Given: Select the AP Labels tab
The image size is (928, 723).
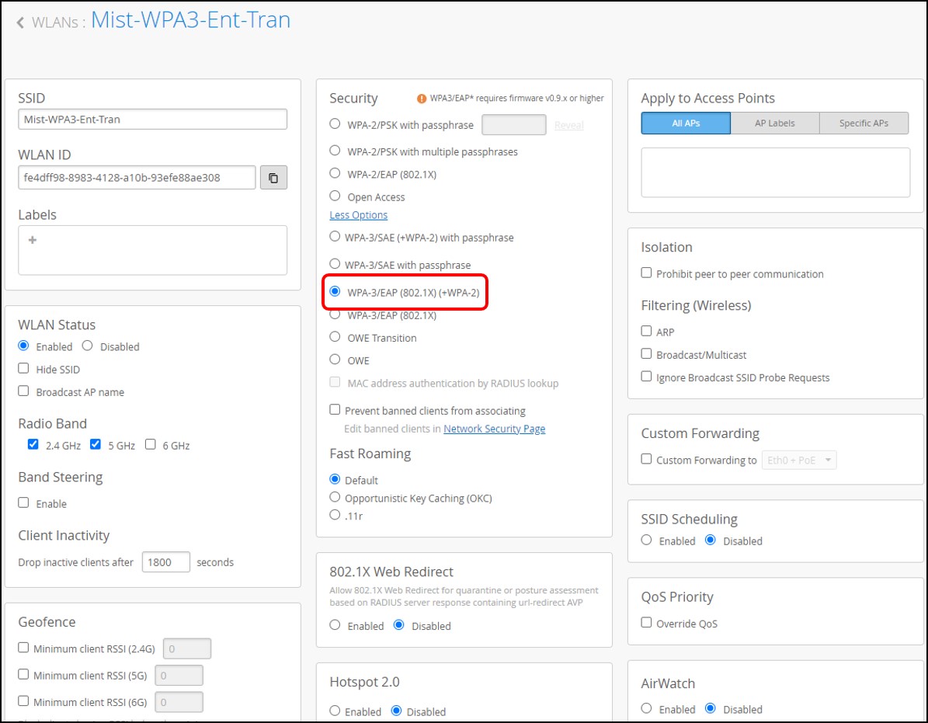Looking at the screenshot, I should point(775,123).
